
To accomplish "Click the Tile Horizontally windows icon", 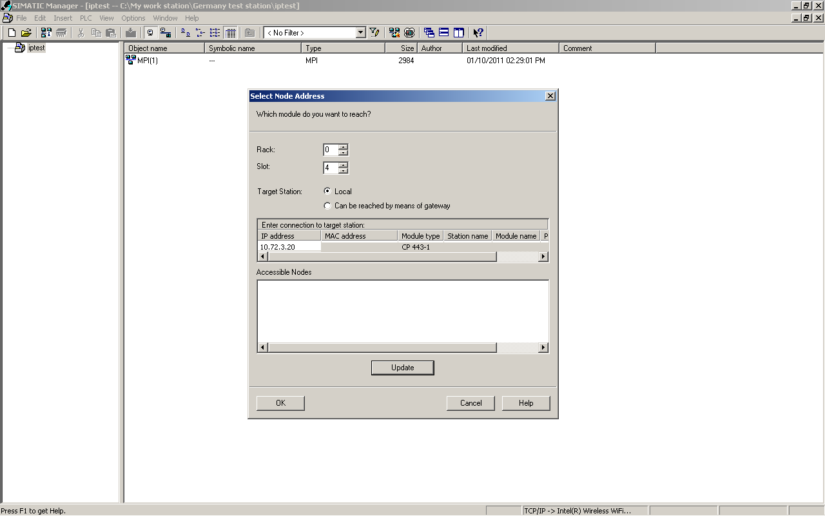I will [444, 33].
